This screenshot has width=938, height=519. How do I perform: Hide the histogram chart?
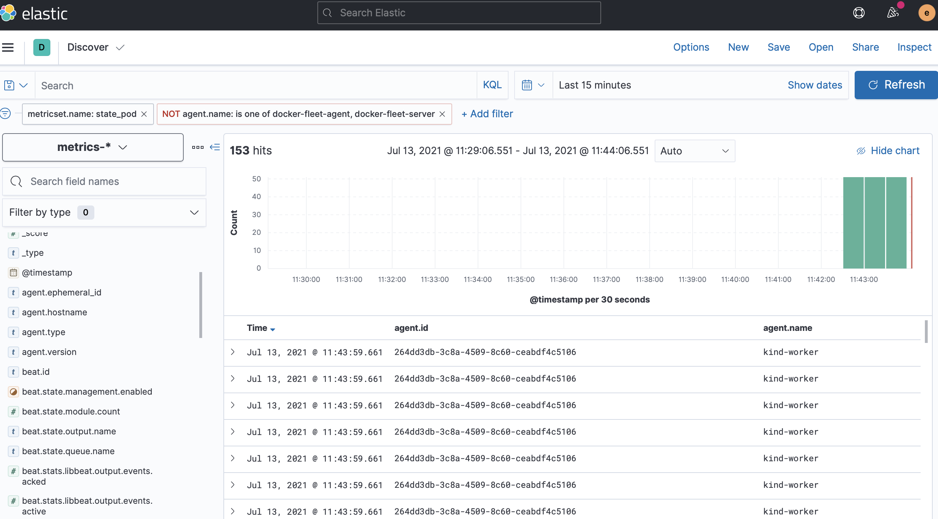click(x=888, y=151)
